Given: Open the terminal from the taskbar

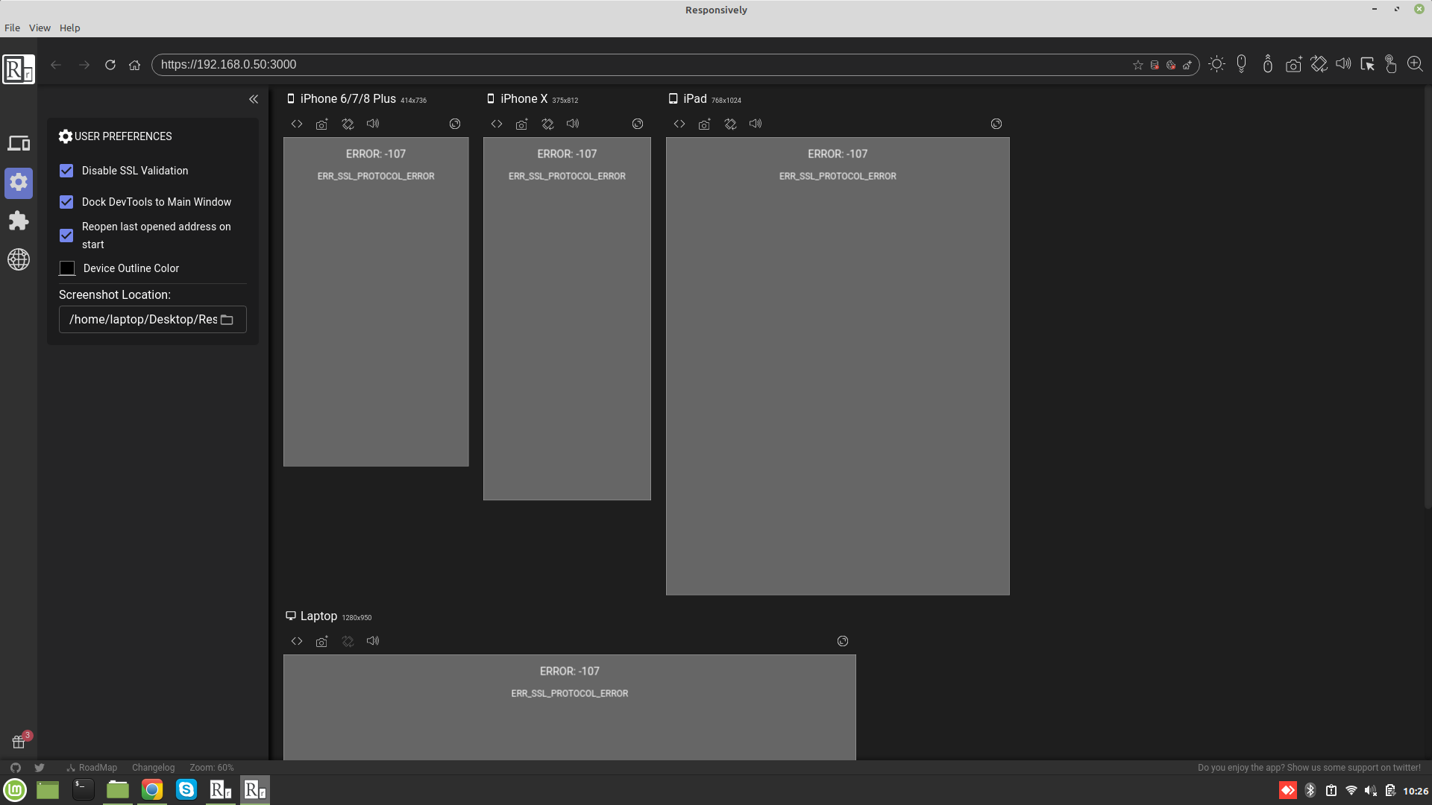Looking at the screenshot, I should click(x=84, y=790).
